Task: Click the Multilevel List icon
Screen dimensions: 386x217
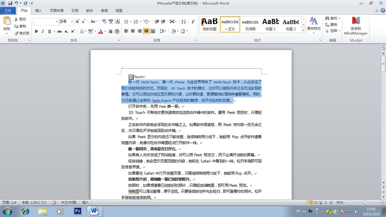Action: click(x=146, y=21)
